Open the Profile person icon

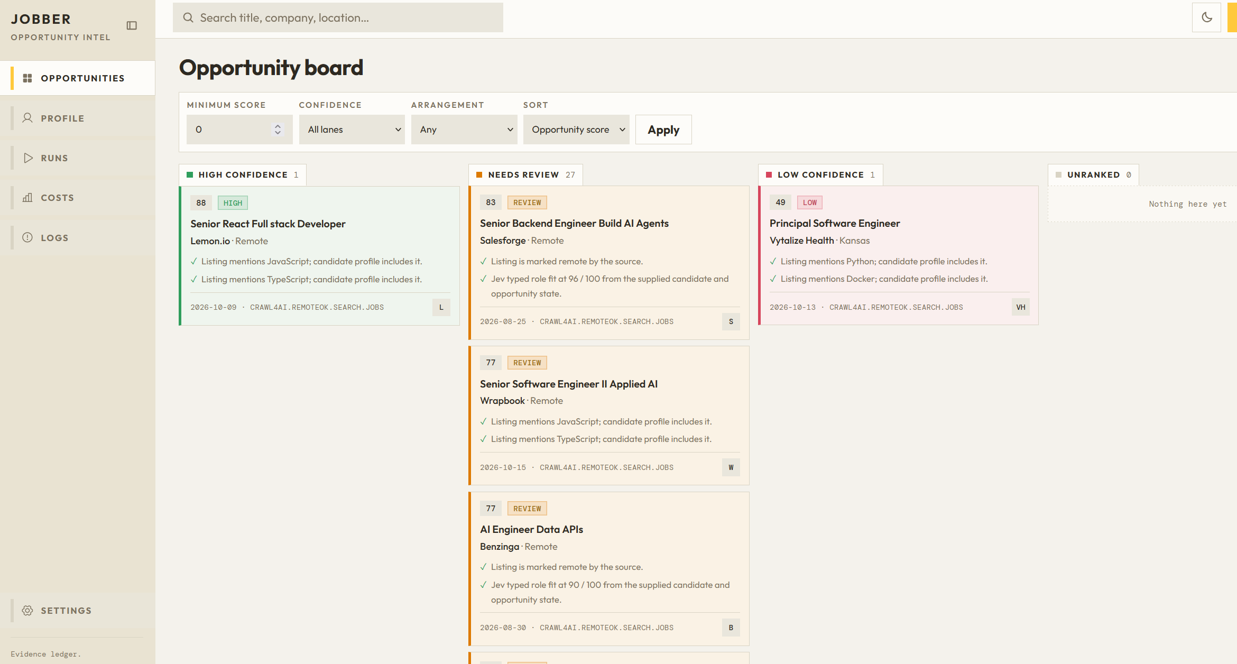pyautogui.click(x=27, y=118)
